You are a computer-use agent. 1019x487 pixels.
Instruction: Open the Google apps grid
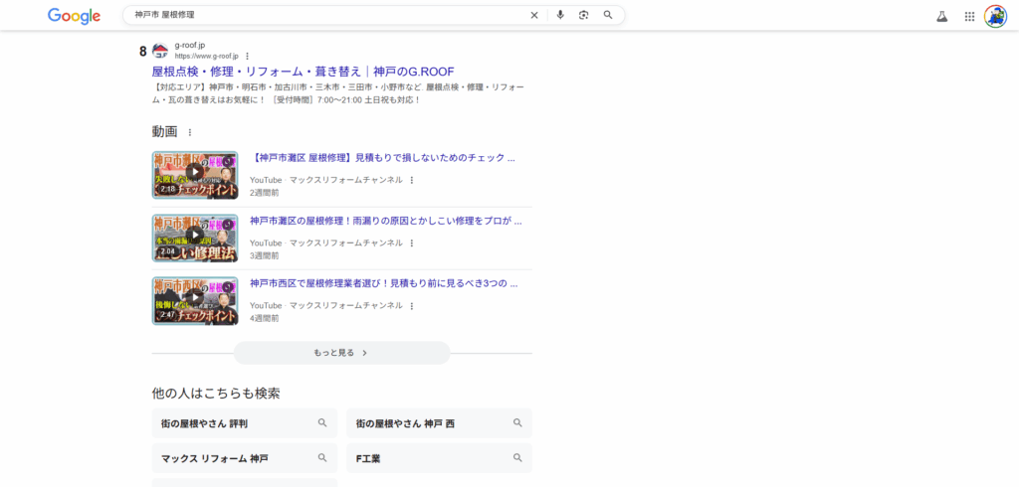[969, 16]
